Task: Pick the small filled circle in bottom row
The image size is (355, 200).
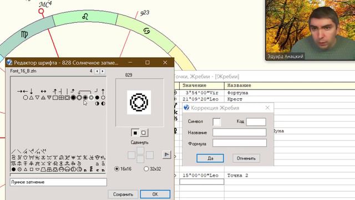Action: pos(13,169)
